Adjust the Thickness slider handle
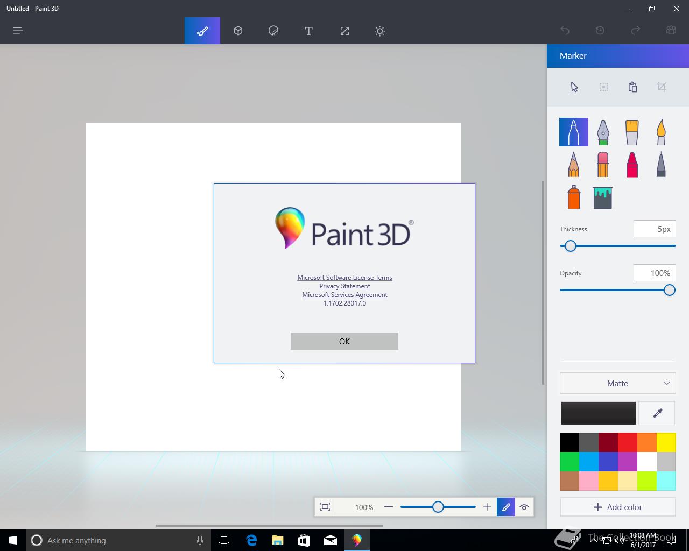Screen dimensions: 689x551 pos(571,246)
